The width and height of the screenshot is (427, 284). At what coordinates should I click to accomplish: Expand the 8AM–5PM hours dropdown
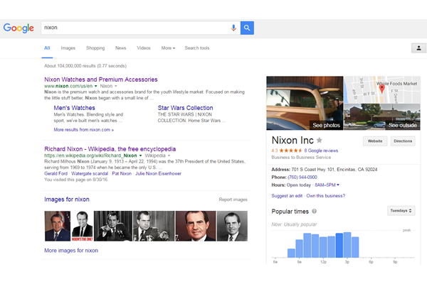pos(327,185)
